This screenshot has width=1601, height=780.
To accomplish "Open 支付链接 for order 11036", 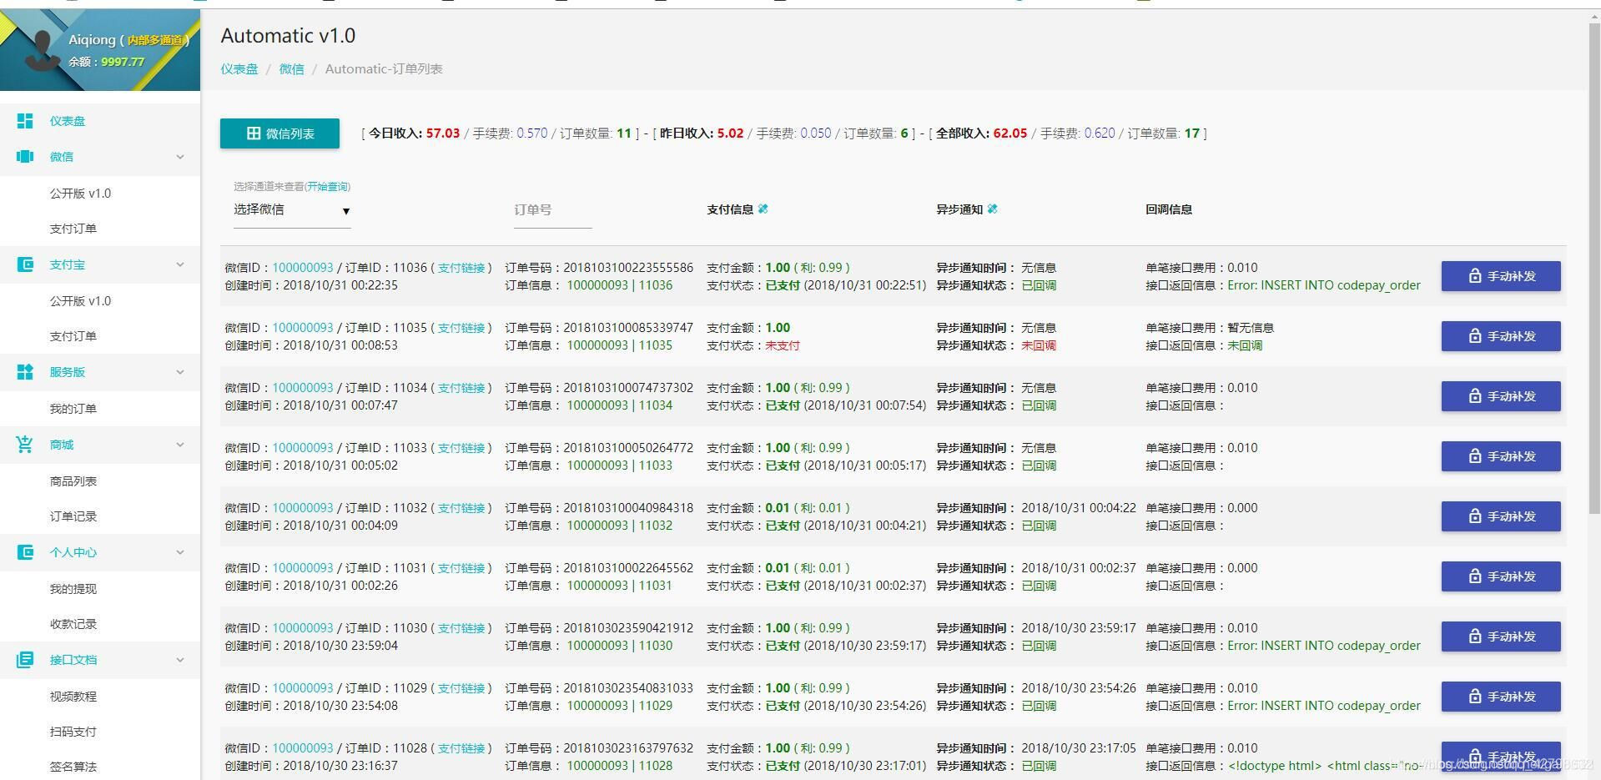I will click(461, 268).
